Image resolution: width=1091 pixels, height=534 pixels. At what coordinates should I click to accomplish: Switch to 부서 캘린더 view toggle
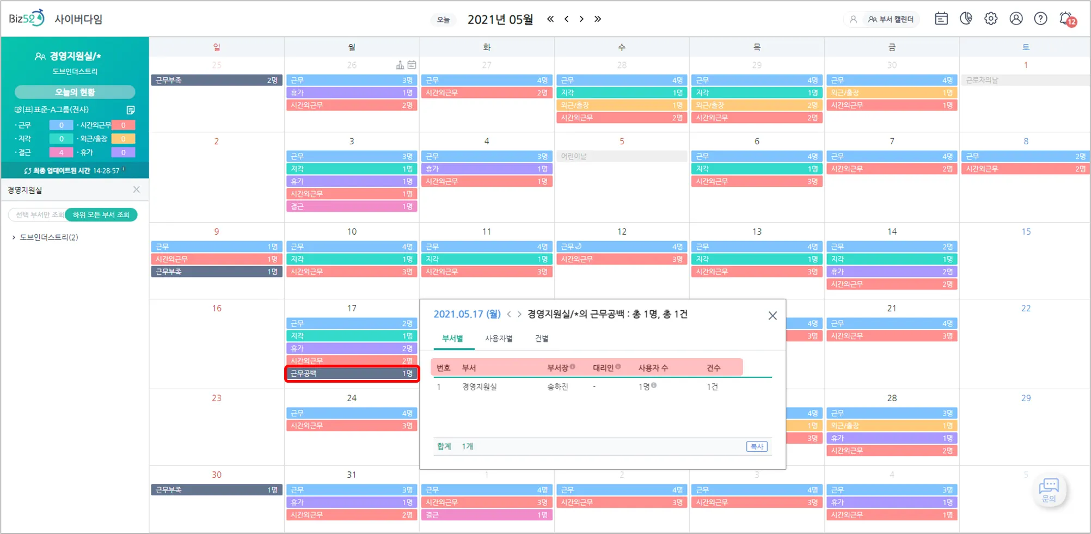pyautogui.click(x=891, y=19)
